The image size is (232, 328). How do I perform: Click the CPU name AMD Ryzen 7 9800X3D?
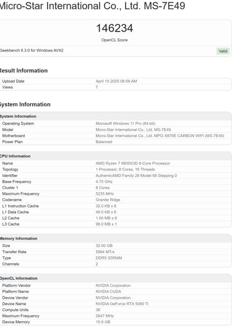pos(133,163)
